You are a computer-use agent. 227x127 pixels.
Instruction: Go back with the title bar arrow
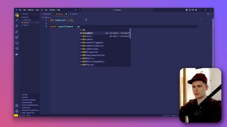click(x=76, y=10)
